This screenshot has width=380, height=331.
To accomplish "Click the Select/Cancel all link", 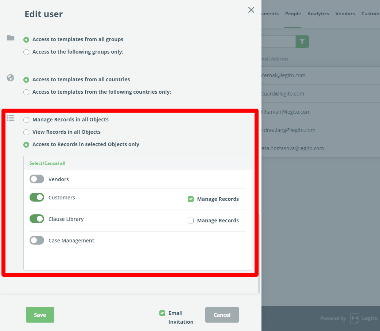I will point(47,163).
